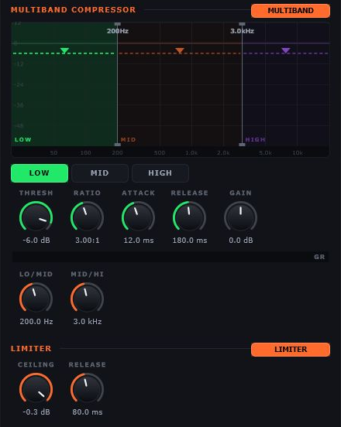Viewport: 341px width, 427px height.
Task: Click the compressor RELEASE knob at 180.0 ms
Action: tap(189, 217)
